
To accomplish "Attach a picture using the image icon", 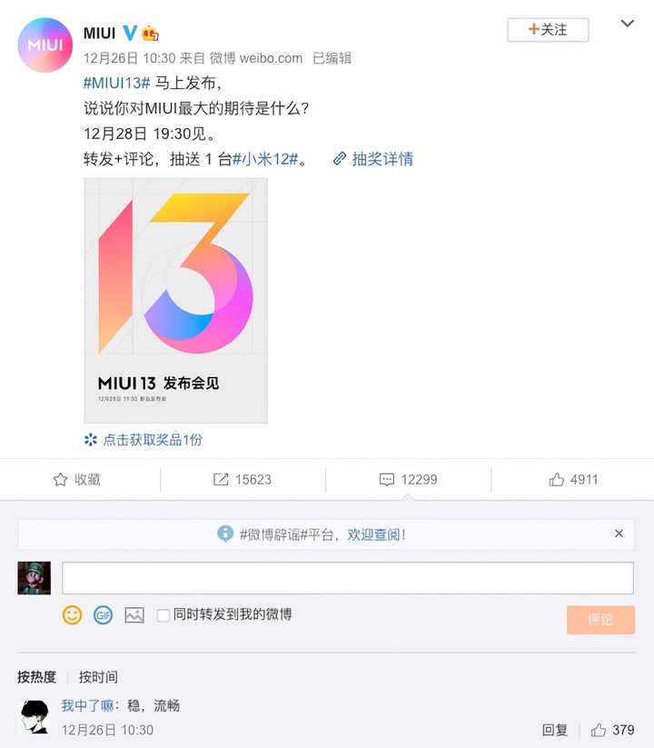I will 134,615.
